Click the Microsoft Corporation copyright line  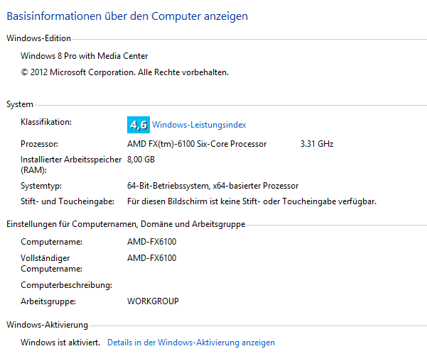(125, 72)
